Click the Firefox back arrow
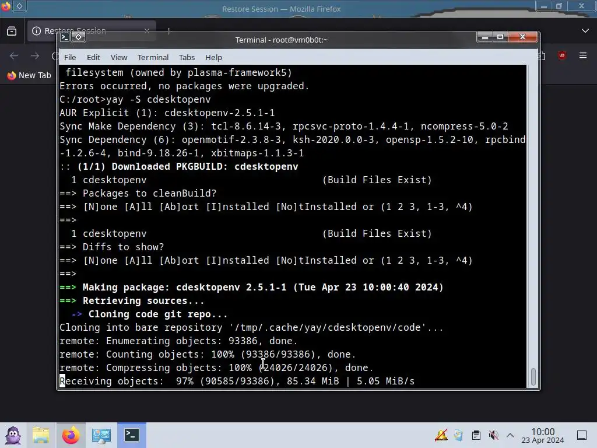The height and width of the screenshot is (448, 597). point(14,56)
